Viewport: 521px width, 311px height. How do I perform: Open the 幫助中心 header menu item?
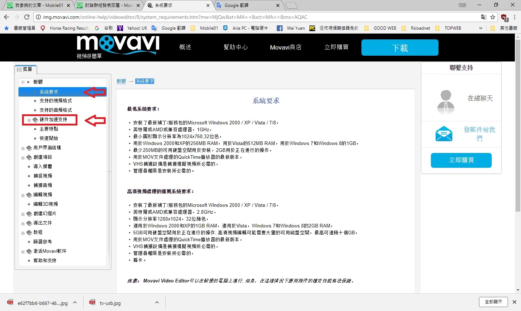click(x=236, y=47)
